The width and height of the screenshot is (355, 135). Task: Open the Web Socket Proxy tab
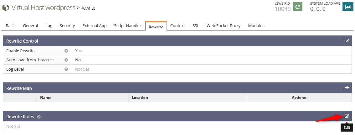pyautogui.click(x=224, y=26)
